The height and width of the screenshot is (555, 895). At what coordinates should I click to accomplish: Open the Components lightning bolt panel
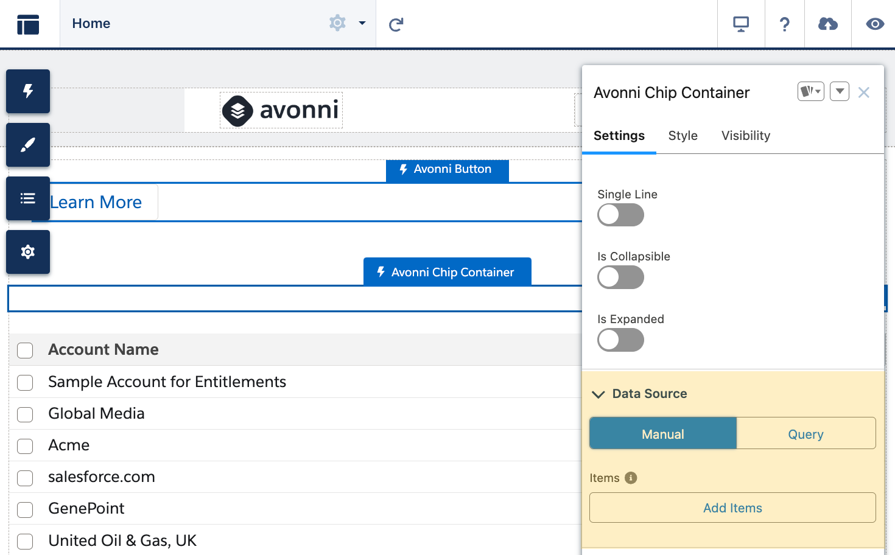coord(28,91)
